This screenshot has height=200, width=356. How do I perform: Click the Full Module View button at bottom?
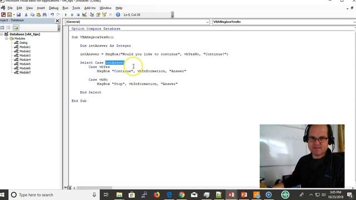click(x=70, y=188)
